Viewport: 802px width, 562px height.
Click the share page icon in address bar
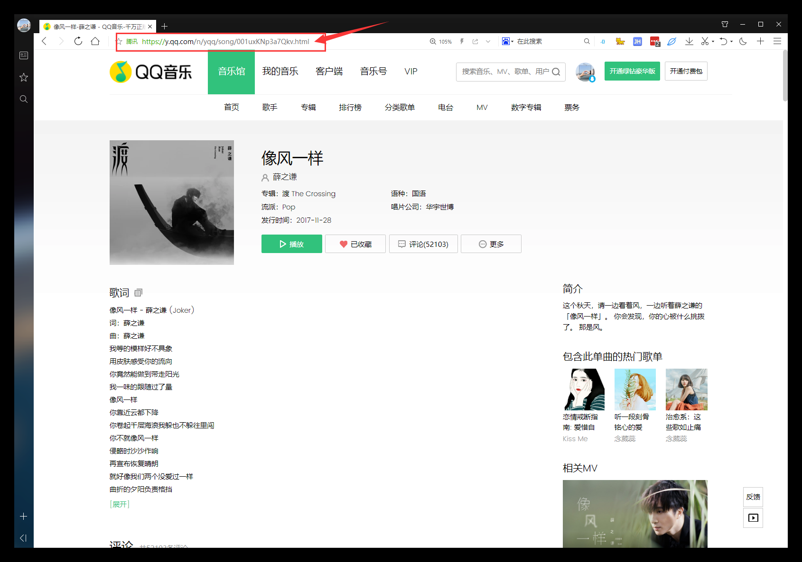pos(475,41)
